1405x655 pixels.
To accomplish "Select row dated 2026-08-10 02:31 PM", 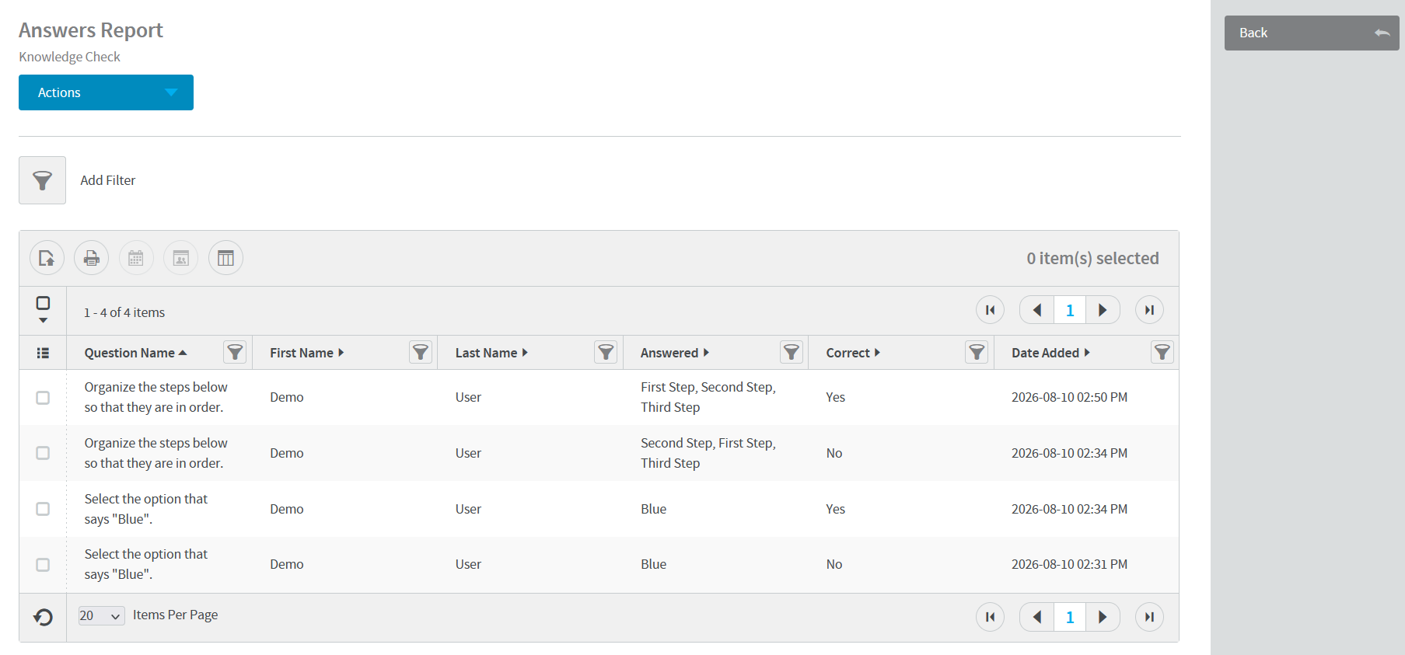I will pyautogui.click(x=43, y=565).
